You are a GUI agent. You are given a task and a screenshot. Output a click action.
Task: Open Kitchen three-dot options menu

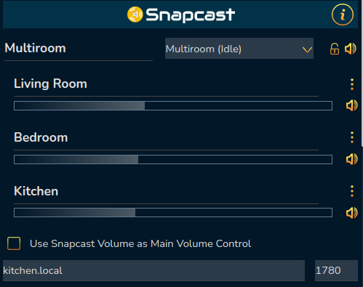tap(352, 191)
